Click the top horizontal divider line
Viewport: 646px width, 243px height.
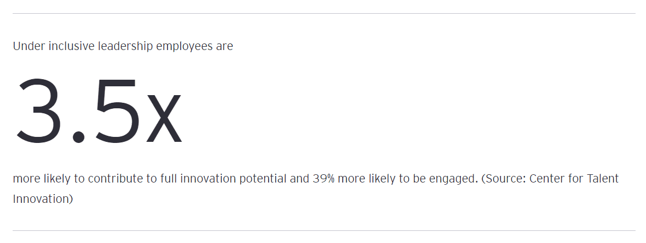pyautogui.click(x=323, y=13)
